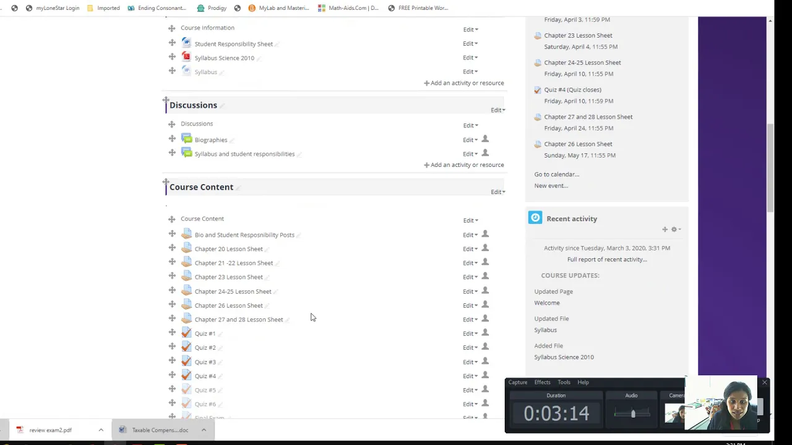The image size is (792, 445).
Task: Click the group mode icon for Biographies
Action: pos(485,139)
